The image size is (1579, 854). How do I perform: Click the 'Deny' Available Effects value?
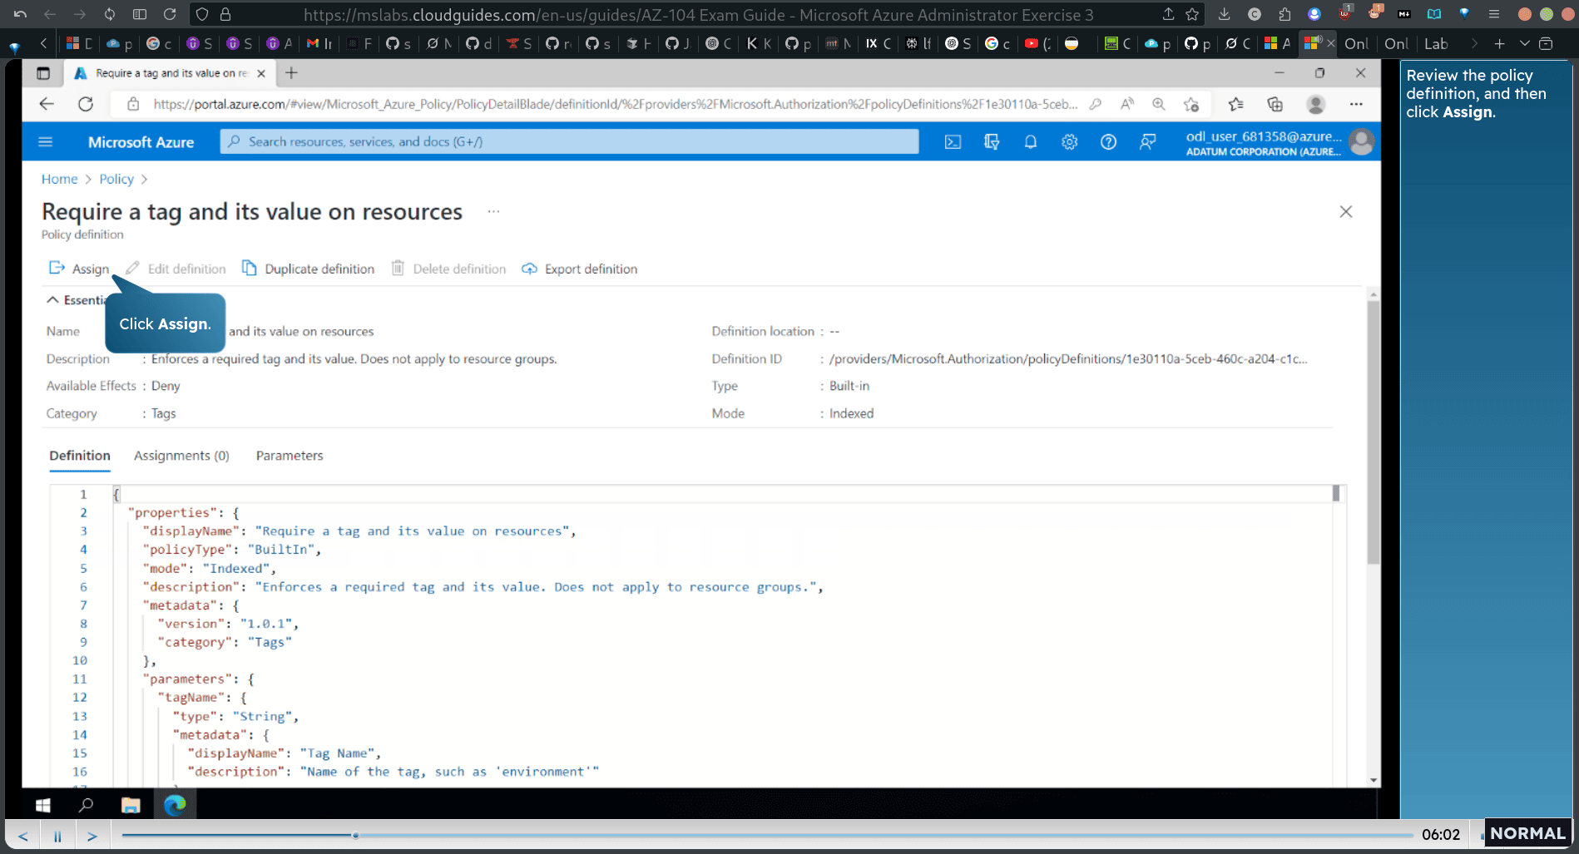click(x=166, y=386)
